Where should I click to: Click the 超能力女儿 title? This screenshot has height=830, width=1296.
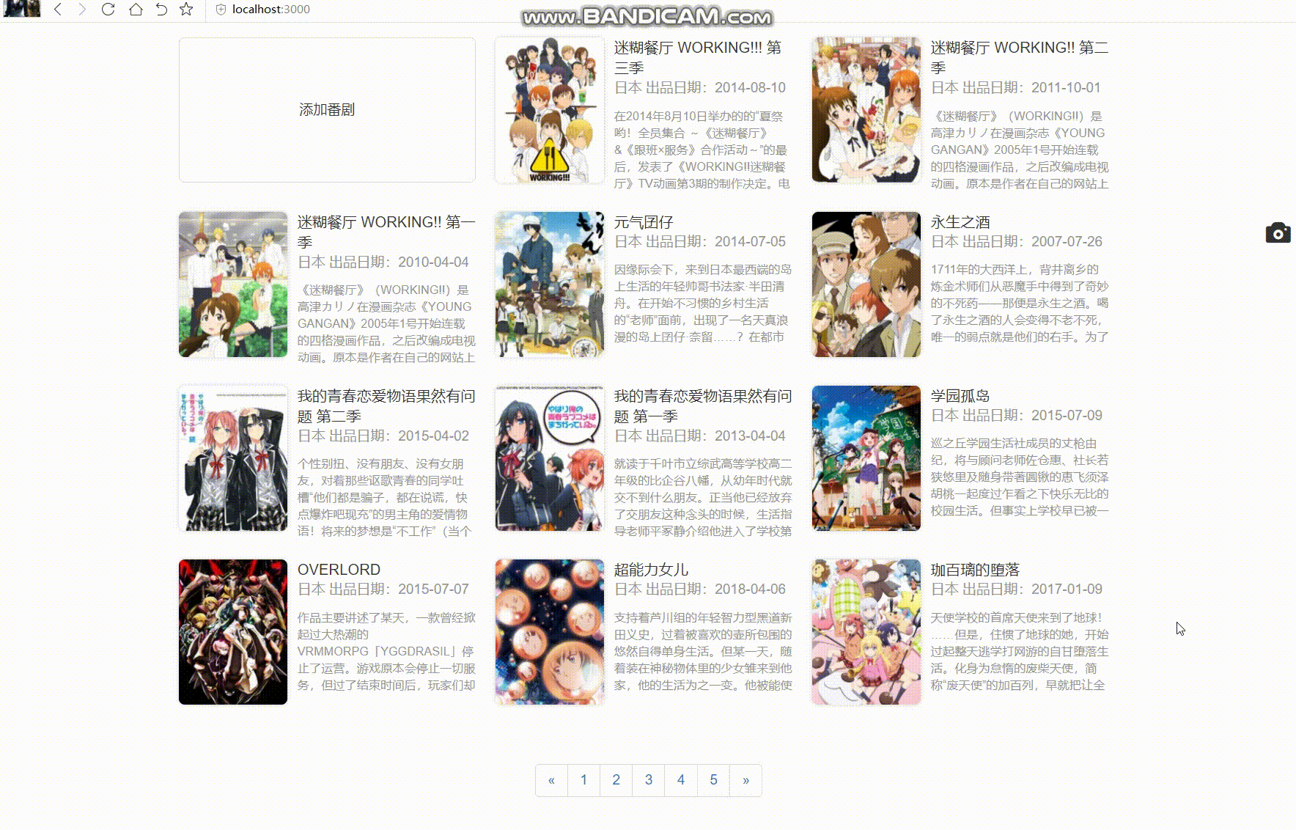[x=651, y=570]
